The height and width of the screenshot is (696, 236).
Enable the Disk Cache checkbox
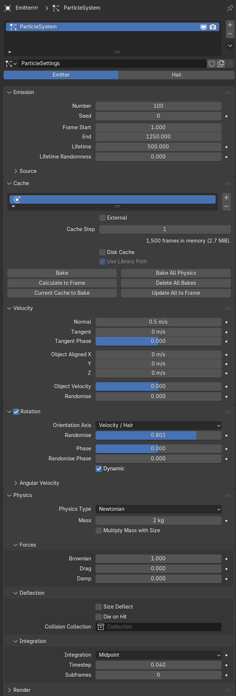click(103, 252)
